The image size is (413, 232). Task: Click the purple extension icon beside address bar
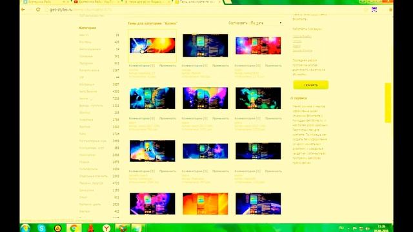(x=374, y=10)
